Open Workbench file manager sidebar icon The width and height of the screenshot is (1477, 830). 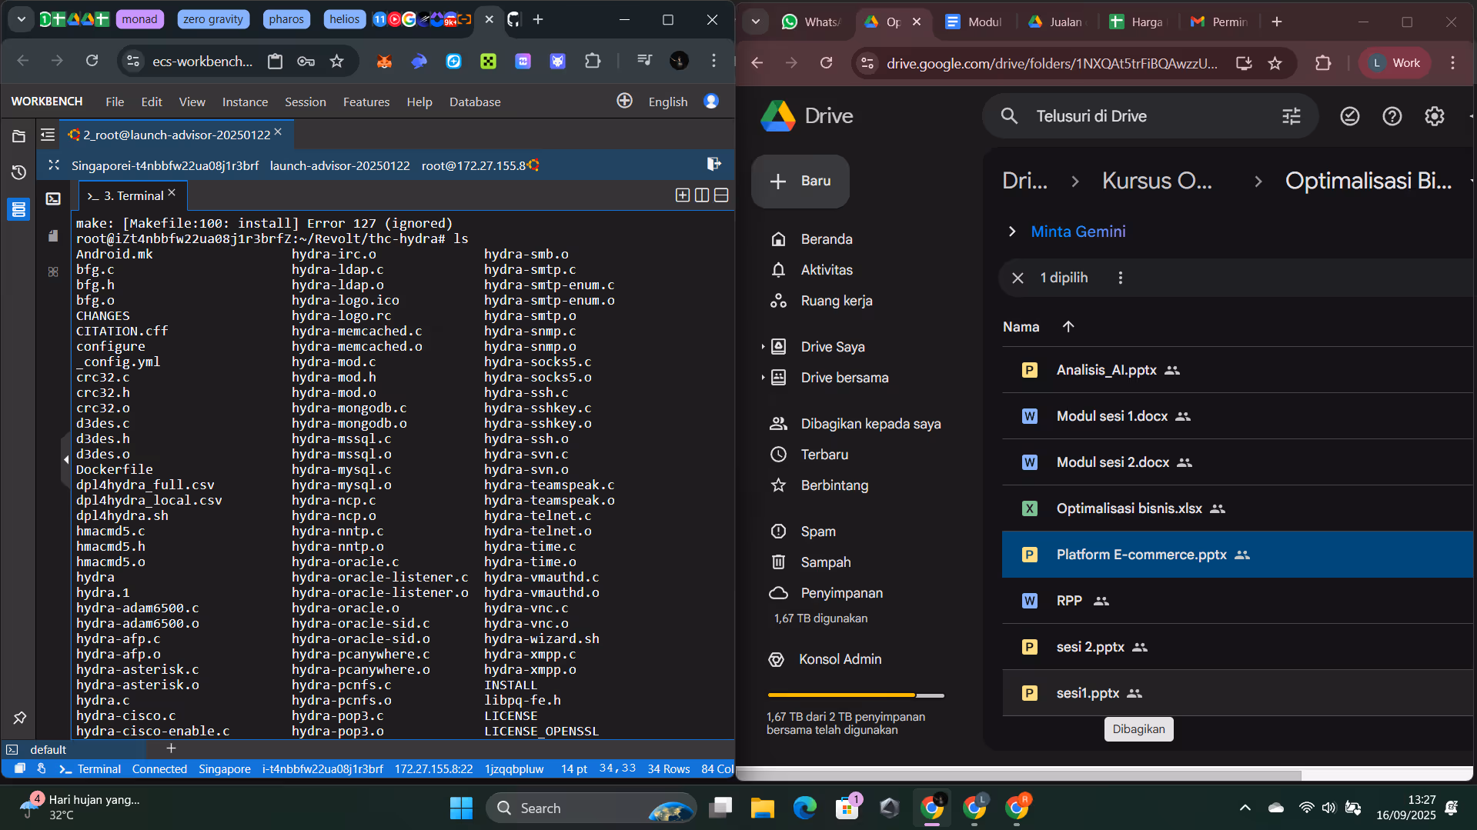tap(18, 136)
